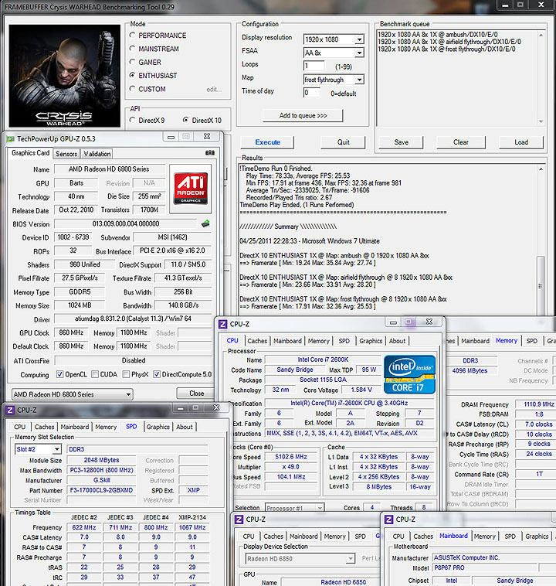This screenshot has height=586, width=556.
Task: Toggle the DirectCompute 5.0 checkbox
Action: tap(157, 374)
